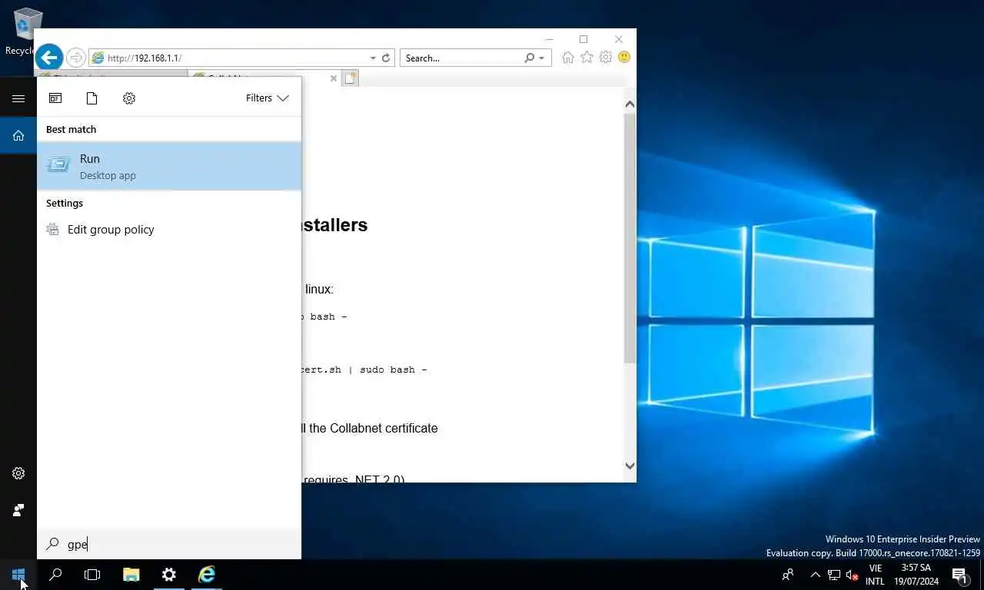Open the network status tray icon

[x=834, y=575]
